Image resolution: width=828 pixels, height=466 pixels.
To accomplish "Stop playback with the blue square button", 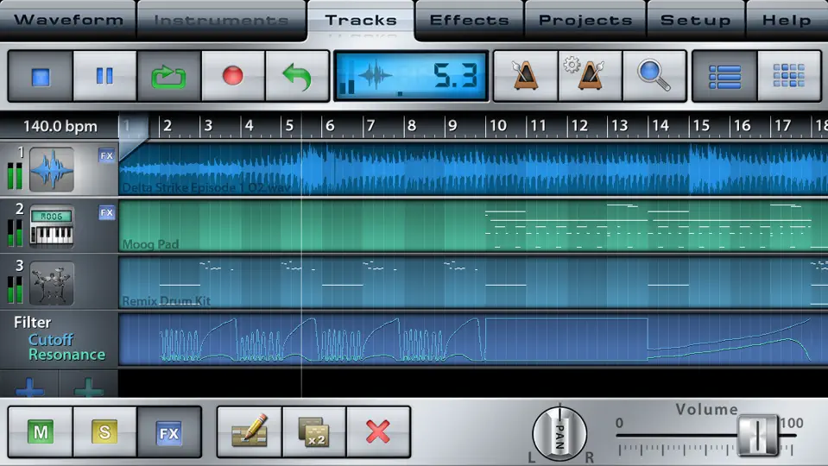I will click(x=41, y=76).
